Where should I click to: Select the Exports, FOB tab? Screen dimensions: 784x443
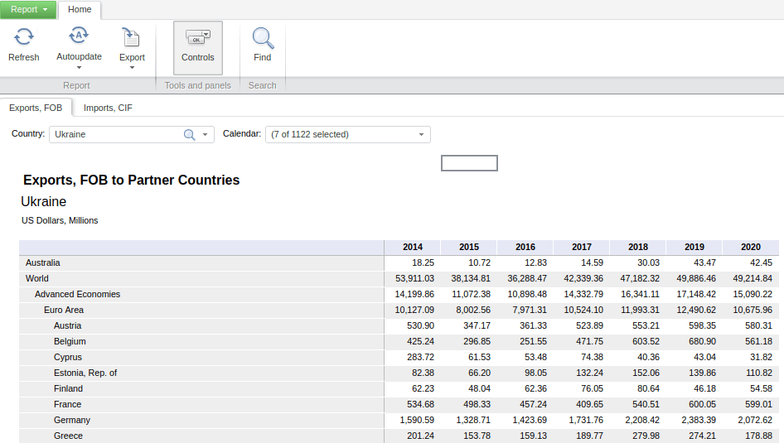click(x=36, y=108)
